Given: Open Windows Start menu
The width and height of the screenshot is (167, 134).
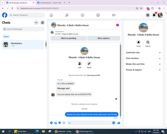Looking at the screenshot, I should [x=3, y=131].
